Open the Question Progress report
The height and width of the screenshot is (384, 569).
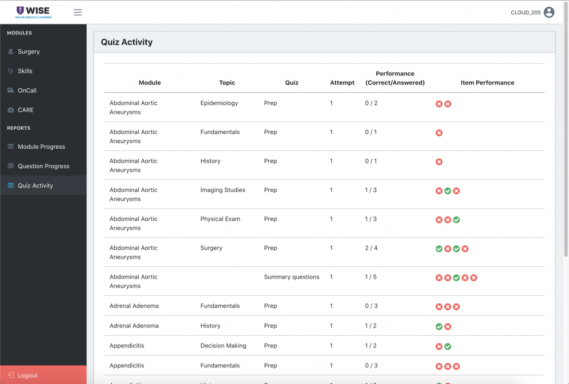(x=43, y=166)
